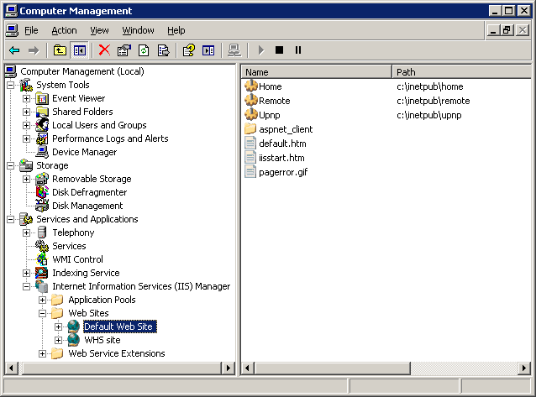
Task: Select the Home virtual directory
Action: (270, 86)
